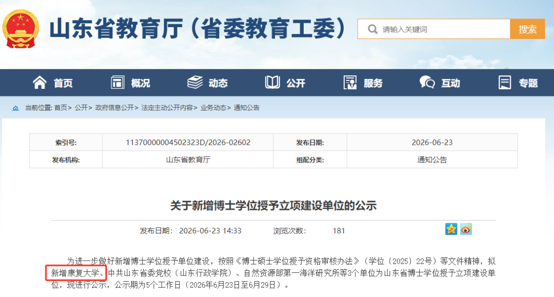This screenshot has width=554, height=297.
Task: Go to 通知公告 in the breadcrumb
Action: (x=247, y=108)
